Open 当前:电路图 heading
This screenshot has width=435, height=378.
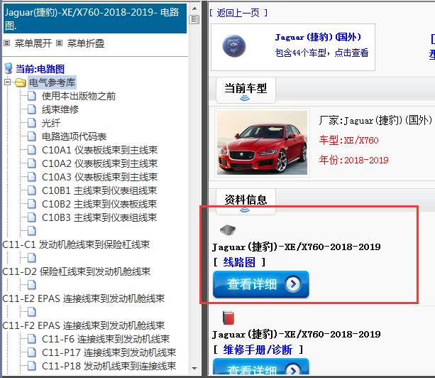point(40,69)
